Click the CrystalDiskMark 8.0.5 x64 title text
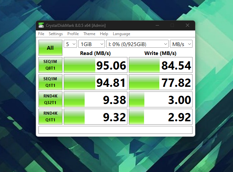The height and width of the screenshot is (172, 233). (76, 26)
